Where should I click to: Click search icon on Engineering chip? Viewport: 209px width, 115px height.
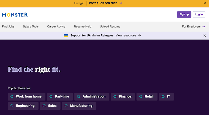(x=12, y=106)
